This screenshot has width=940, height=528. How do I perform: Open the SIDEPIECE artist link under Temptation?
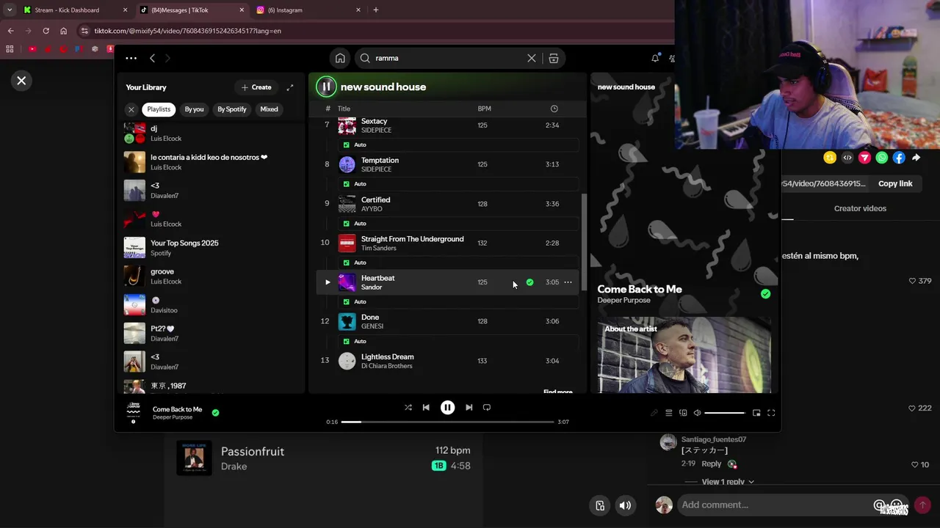(376, 169)
